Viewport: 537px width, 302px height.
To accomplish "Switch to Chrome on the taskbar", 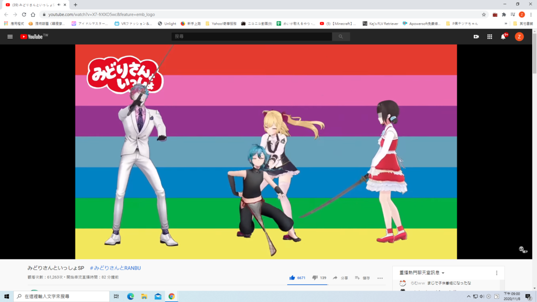I will (x=171, y=296).
